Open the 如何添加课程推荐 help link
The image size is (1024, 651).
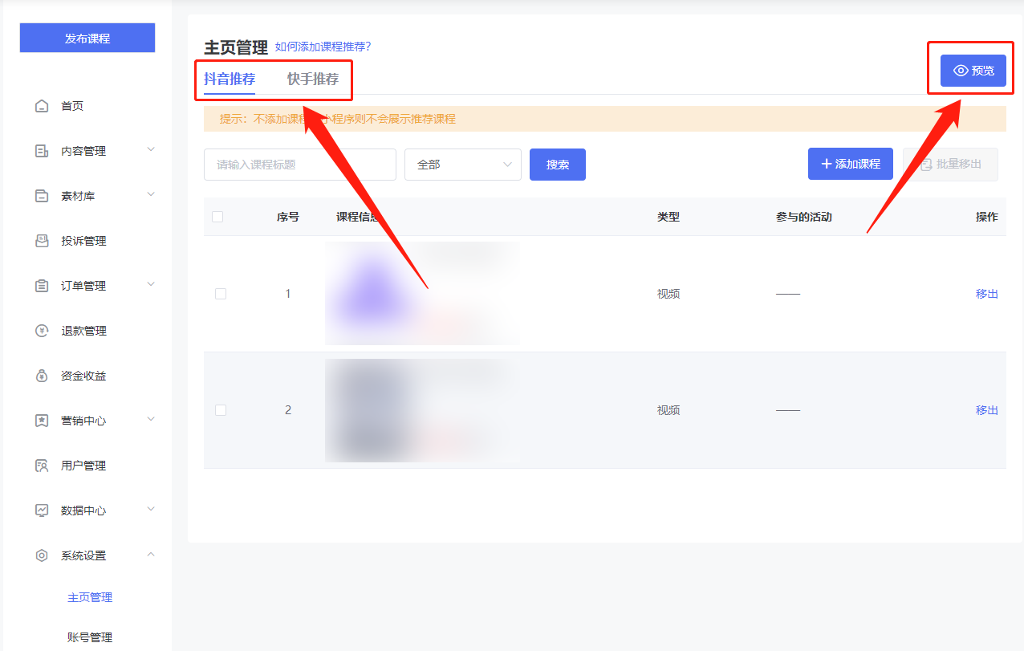323,47
